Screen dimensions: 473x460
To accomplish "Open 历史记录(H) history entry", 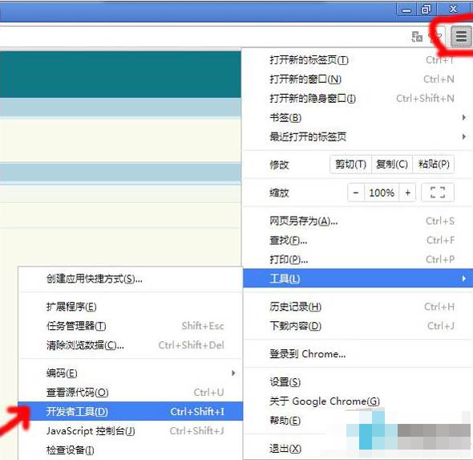I will (x=358, y=307).
